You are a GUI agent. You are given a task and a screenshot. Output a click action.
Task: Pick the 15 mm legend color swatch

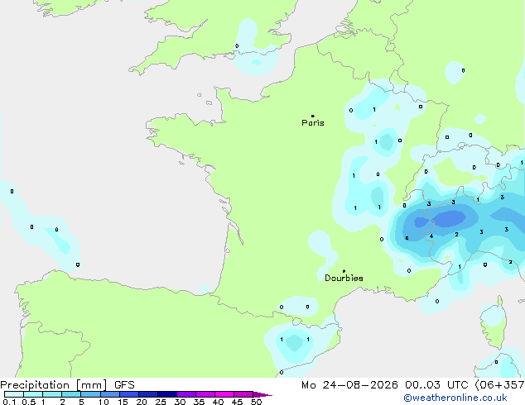pos(129,394)
